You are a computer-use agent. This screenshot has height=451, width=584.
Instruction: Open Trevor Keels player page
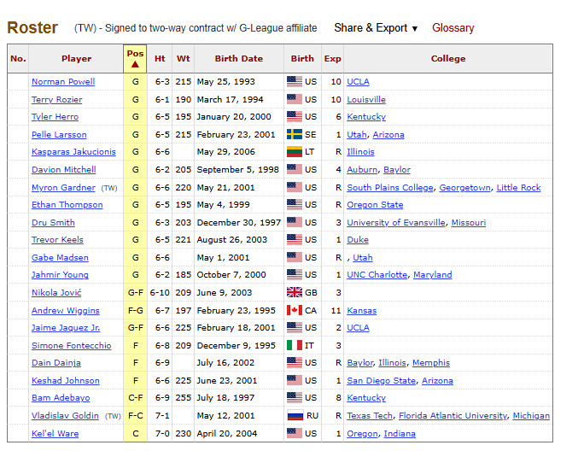(x=57, y=240)
